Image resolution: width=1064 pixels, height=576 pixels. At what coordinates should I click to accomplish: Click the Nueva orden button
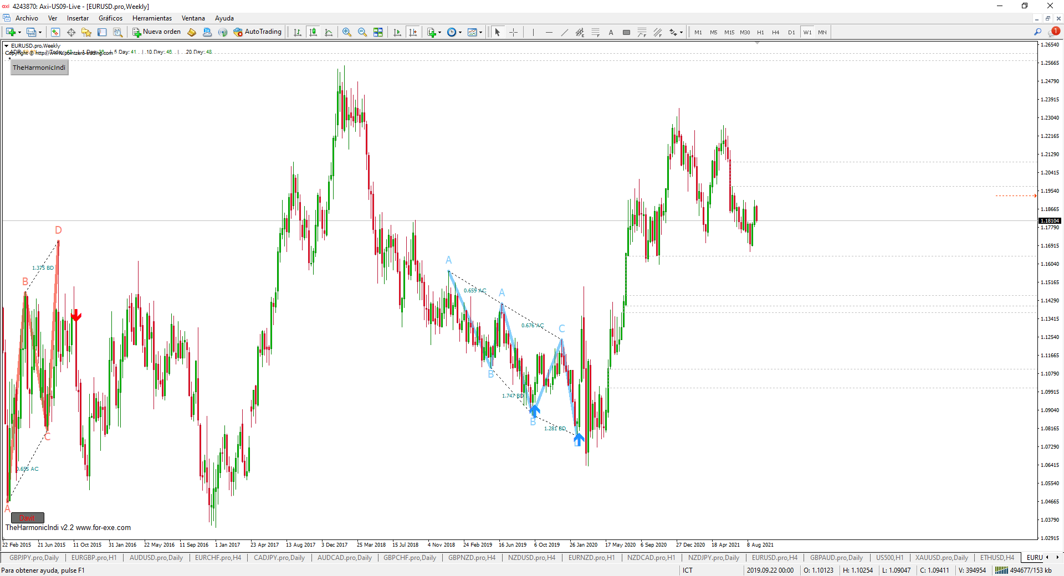pos(157,32)
